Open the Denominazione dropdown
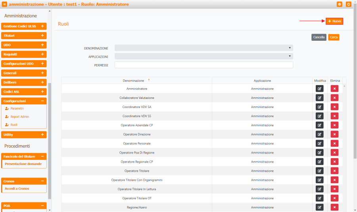Viewport: 357px width, 212px height. pyautogui.click(x=203, y=48)
